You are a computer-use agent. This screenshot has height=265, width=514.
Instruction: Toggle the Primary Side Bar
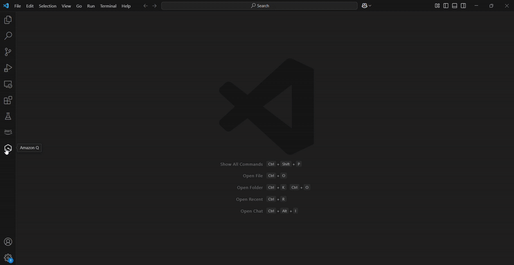(446, 6)
